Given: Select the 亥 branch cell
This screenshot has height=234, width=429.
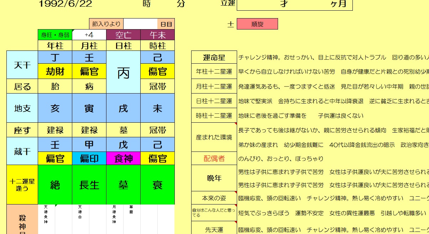Looking at the screenshot, I should coord(55,108).
